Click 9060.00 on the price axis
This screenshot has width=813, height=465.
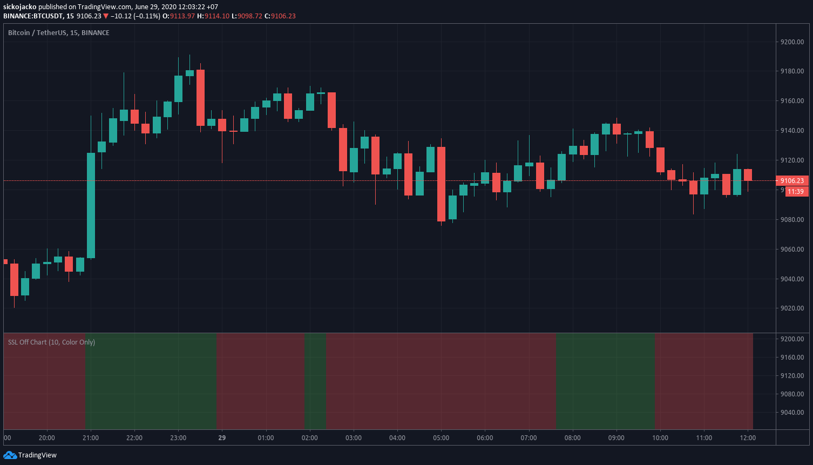coord(792,250)
